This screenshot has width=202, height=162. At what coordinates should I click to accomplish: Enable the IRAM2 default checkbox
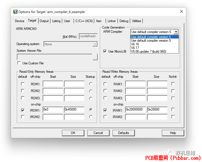click(105, 117)
